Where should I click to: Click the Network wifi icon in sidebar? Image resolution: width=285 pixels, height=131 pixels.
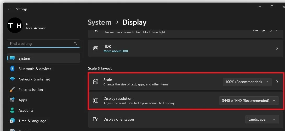click(12, 79)
